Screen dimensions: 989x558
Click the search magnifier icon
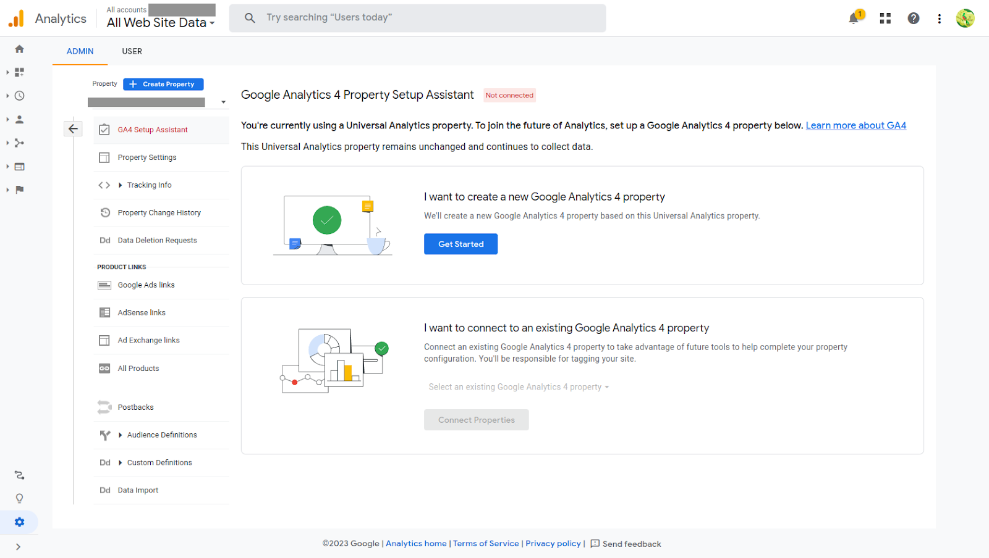pyautogui.click(x=250, y=18)
